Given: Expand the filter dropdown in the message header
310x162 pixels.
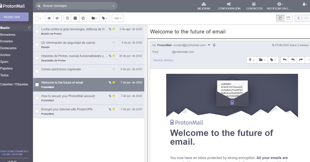Looking at the screenshot, I should [x=251, y=60].
